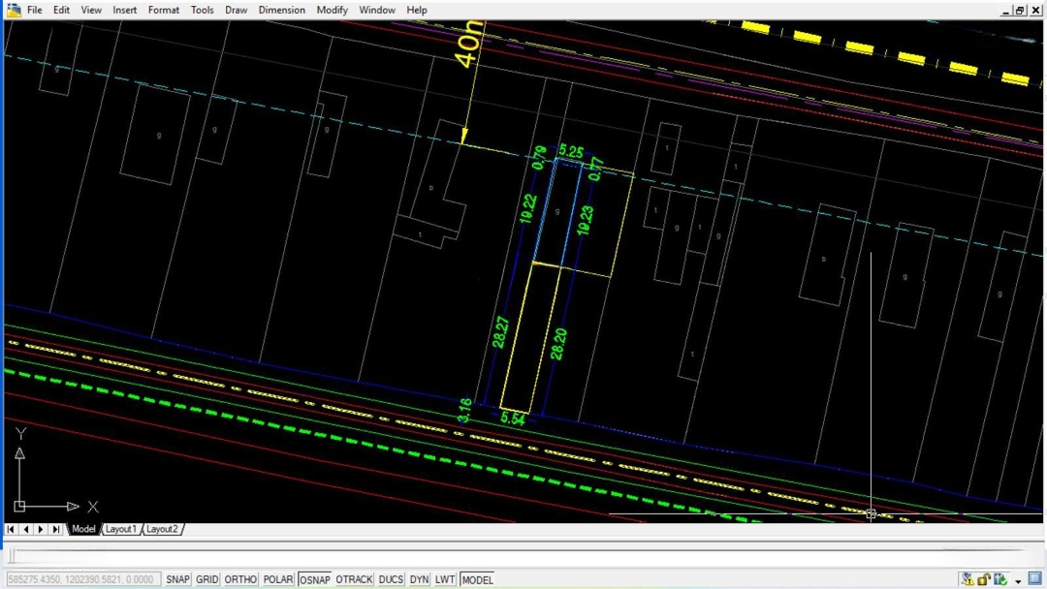The width and height of the screenshot is (1047, 589).
Task: Toggle SNAP mode in status bar
Action: click(x=178, y=579)
